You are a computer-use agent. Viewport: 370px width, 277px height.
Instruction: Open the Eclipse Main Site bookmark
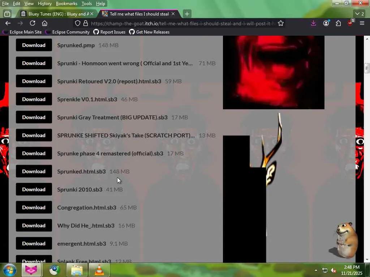tap(22, 32)
